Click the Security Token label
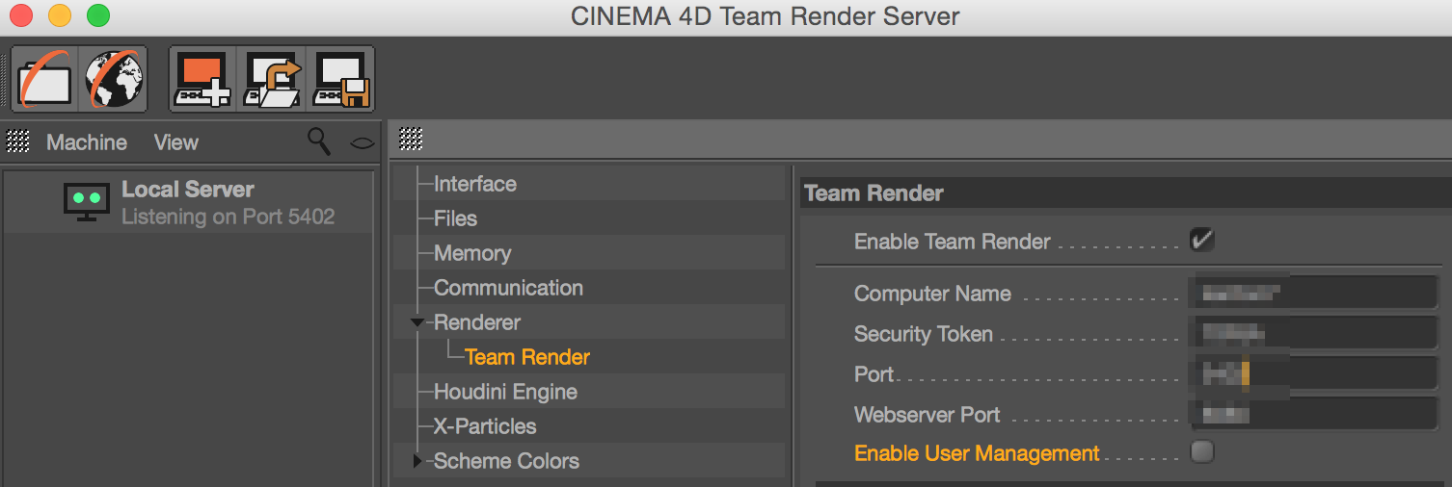 [x=924, y=334]
